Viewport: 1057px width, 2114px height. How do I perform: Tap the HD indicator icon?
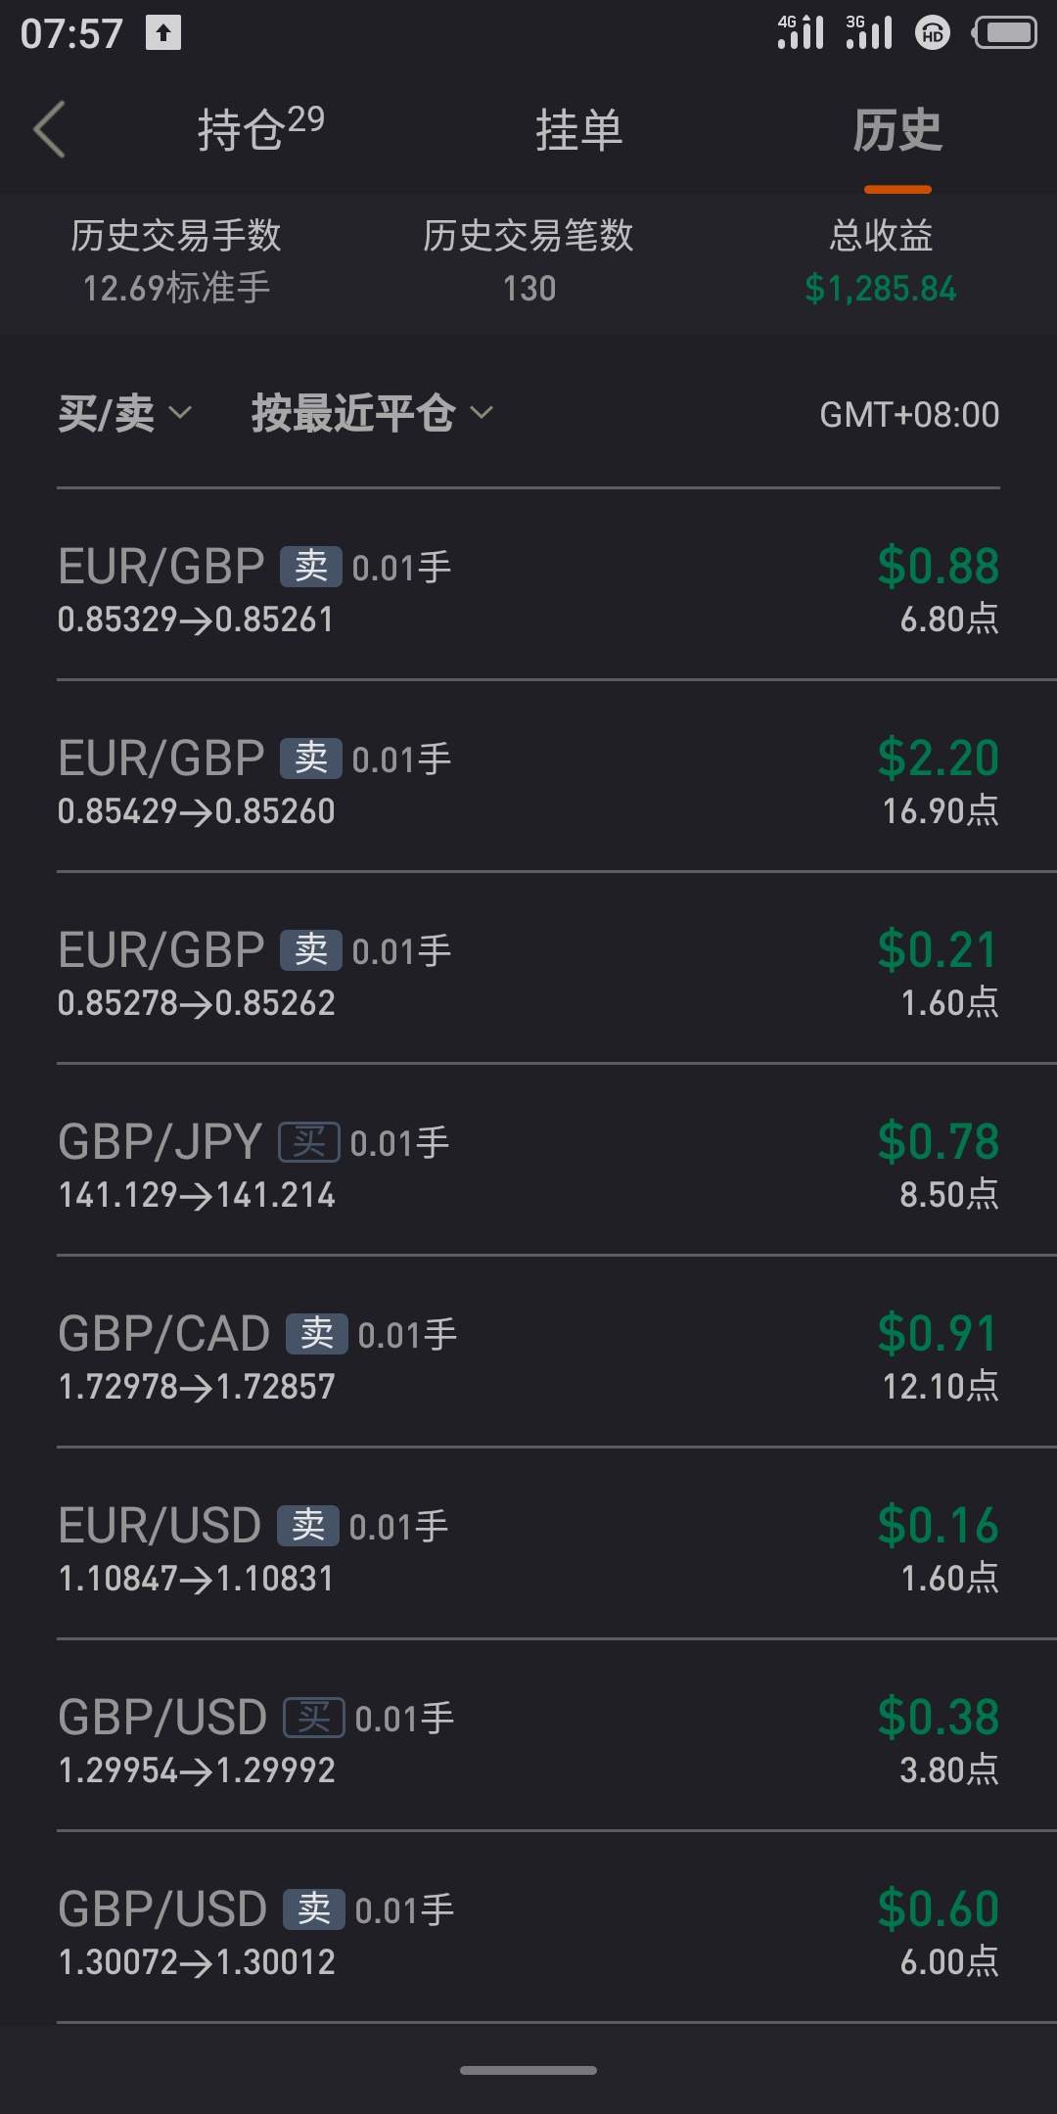click(x=933, y=33)
